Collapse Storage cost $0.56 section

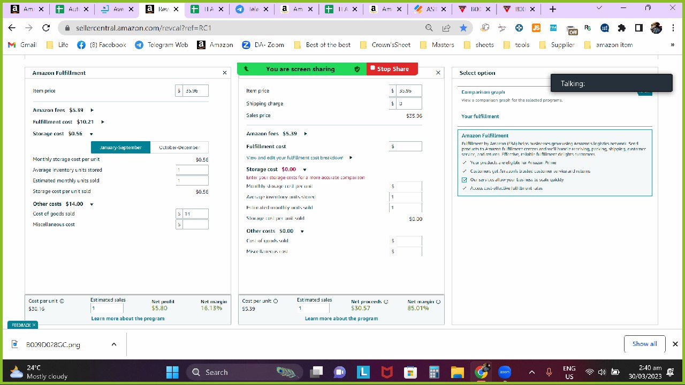(92, 134)
